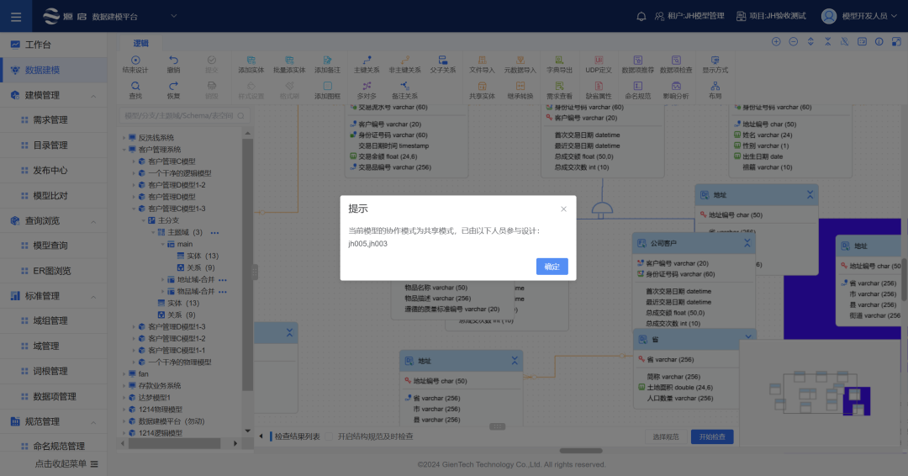The width and height of the screenshot is (908, 476).
Task: Collapse the 客户管理系统 tree node
Action: (x=124, y=150)
